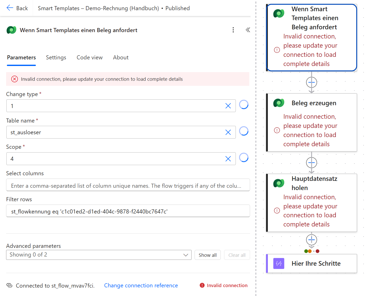The height and width of the screenshot is (296, 365).
Task: Click the loading spinner next to Change type
Action: (244, 104)
